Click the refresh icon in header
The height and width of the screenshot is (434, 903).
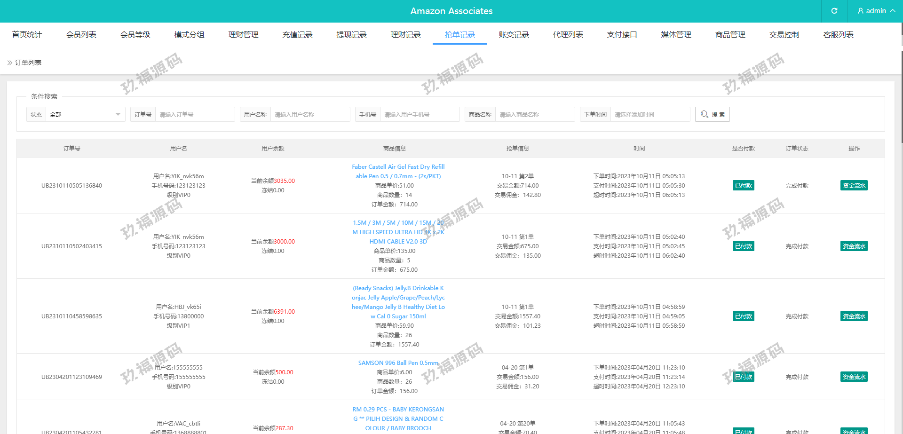pos(834,11)
